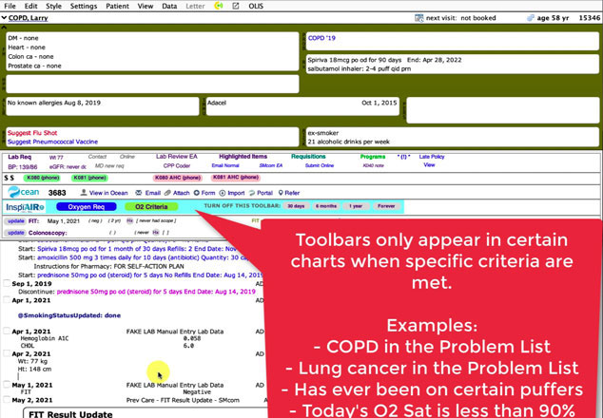
Task: Select checkbox next to May 2, 2021 entry
Action: click(x=7, y=402)
